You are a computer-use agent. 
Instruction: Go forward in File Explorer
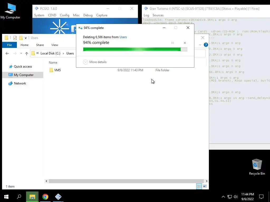15,53
